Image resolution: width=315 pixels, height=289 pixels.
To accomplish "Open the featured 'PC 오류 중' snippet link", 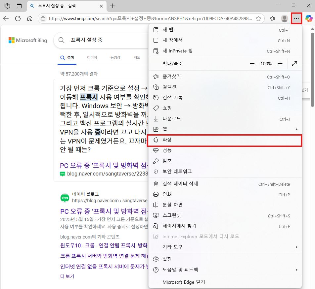I will click(x=105, y=166).
